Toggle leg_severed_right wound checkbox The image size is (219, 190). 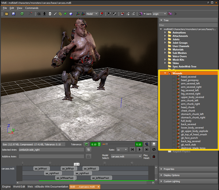tap(173, 94)
